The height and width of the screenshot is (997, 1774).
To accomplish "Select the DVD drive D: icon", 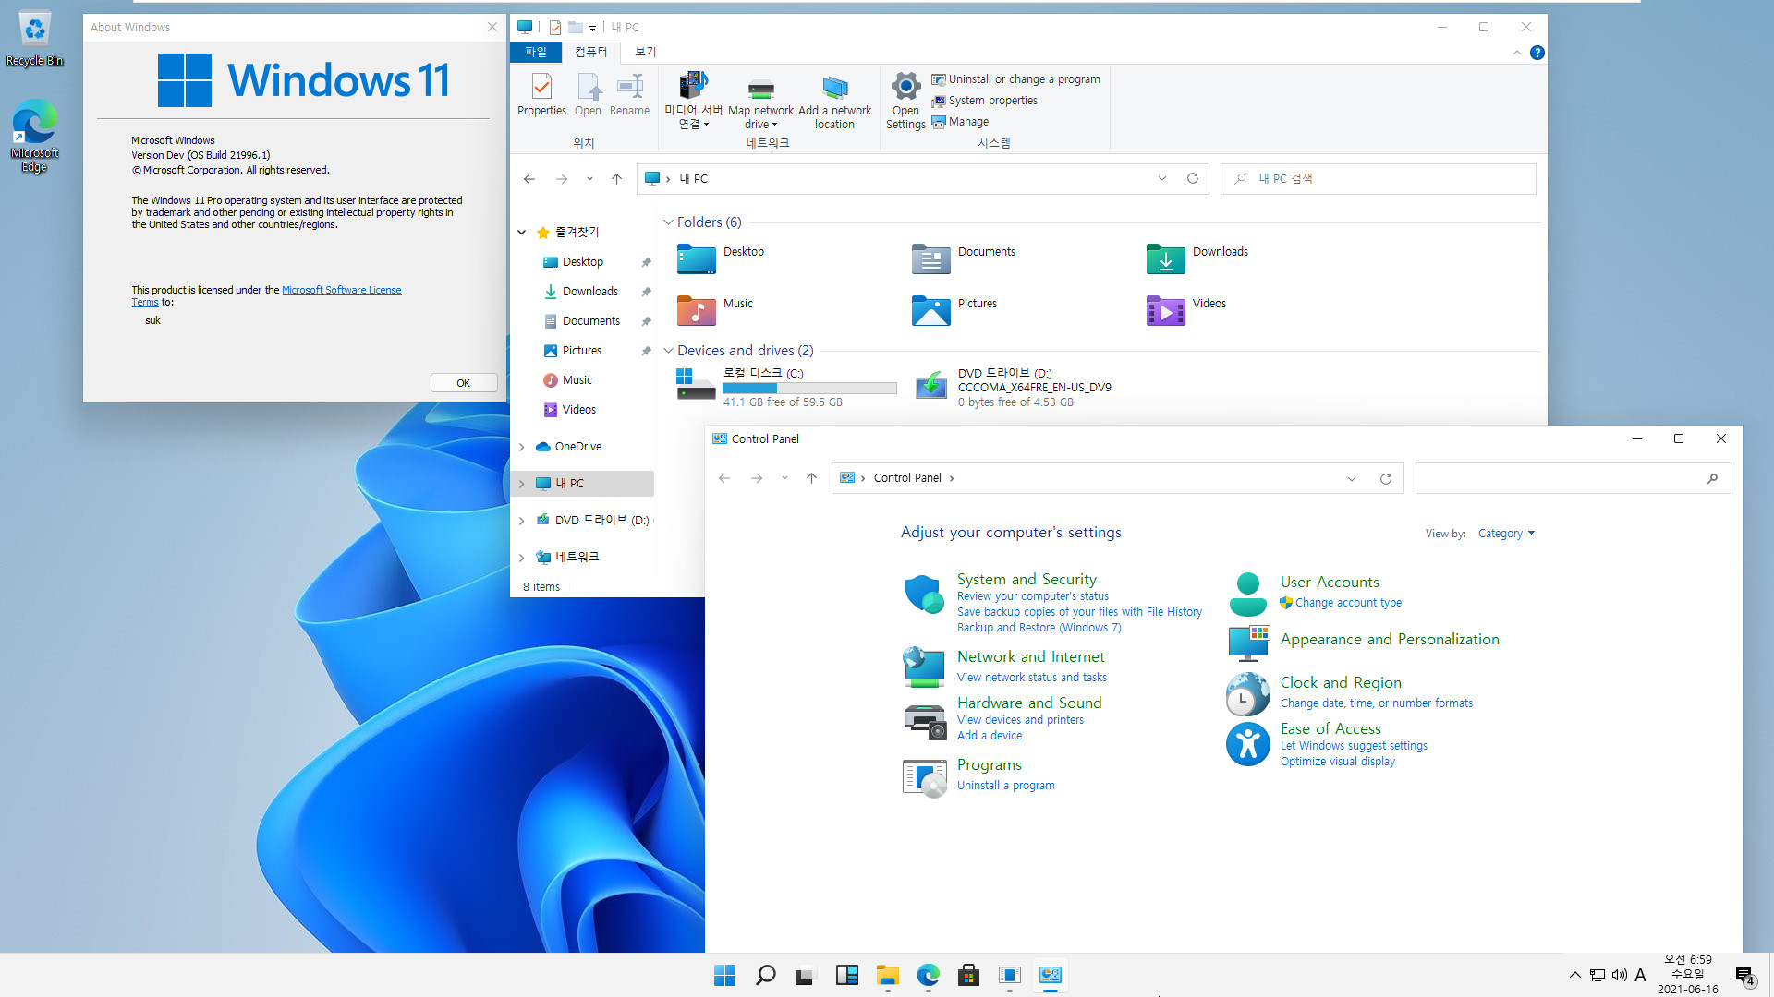I will pyautogui.click(x=930, y=385).
